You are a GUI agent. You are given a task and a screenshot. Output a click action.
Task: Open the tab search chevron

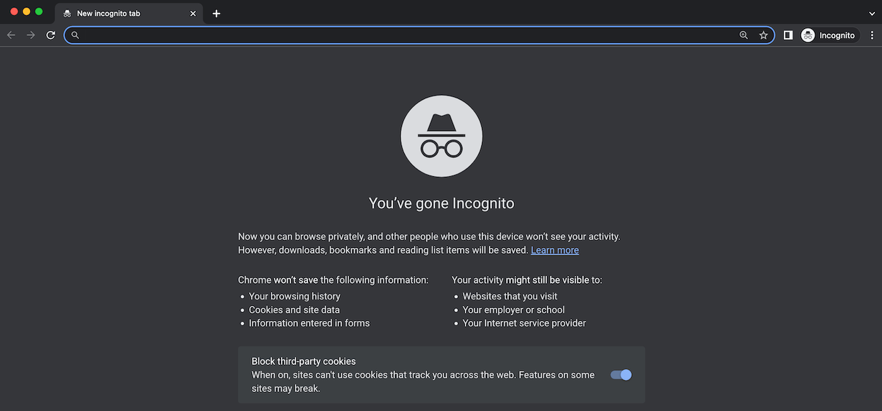point(871,13)
